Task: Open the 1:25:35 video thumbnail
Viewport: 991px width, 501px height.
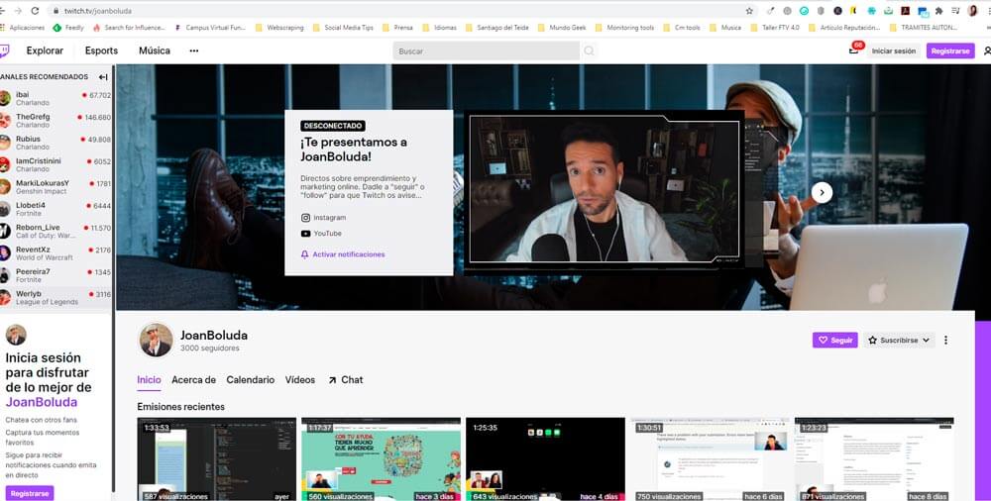Action: click(545, 459)
